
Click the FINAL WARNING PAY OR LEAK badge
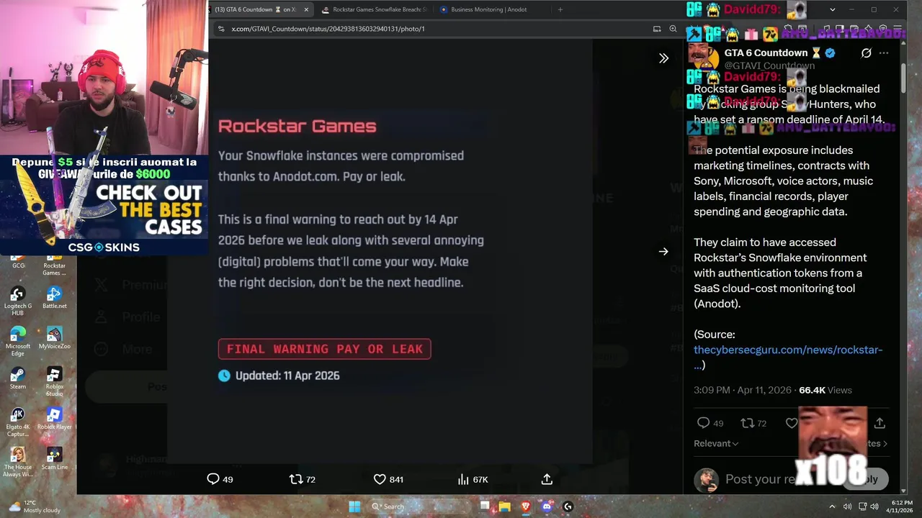[x=325, y=349]
